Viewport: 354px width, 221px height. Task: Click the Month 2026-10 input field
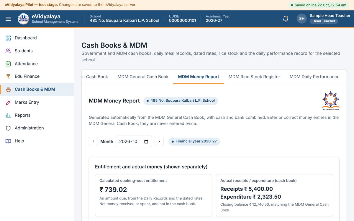pos(134,141)
